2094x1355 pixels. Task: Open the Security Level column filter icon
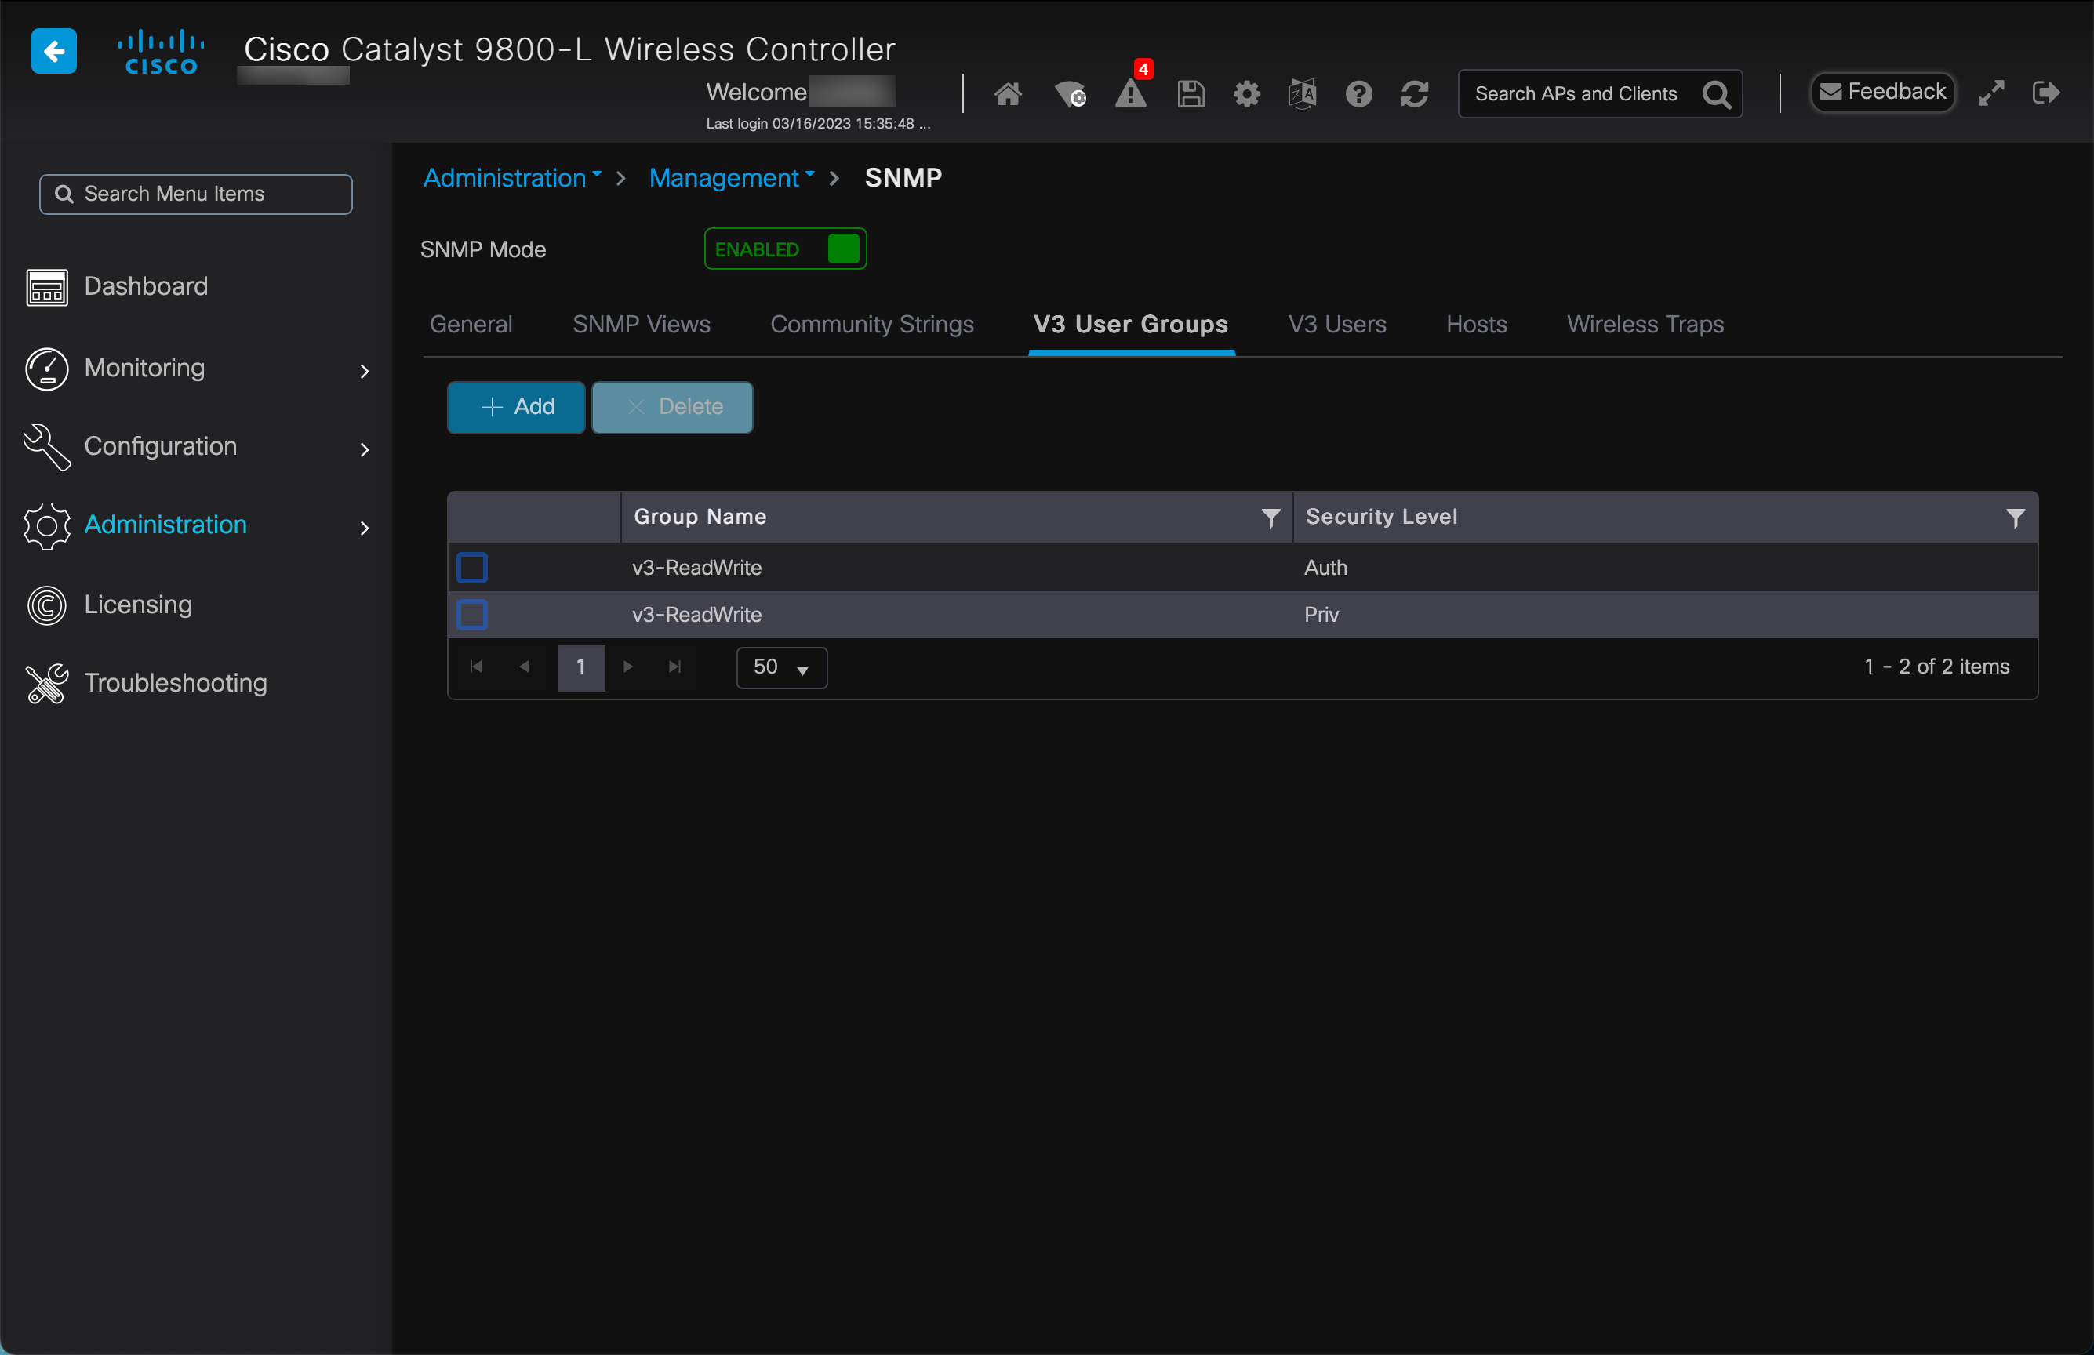point(2015,518)
